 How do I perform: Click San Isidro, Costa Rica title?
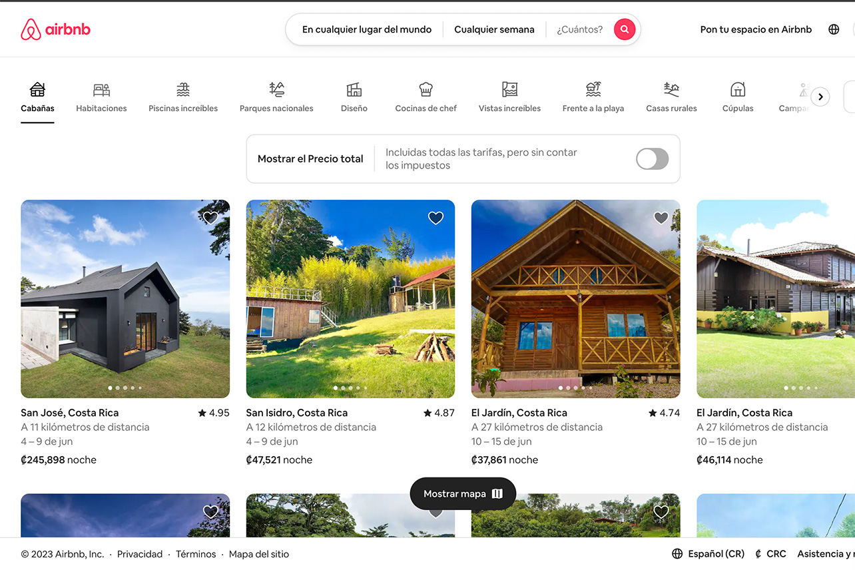click(x=297, y=413)
